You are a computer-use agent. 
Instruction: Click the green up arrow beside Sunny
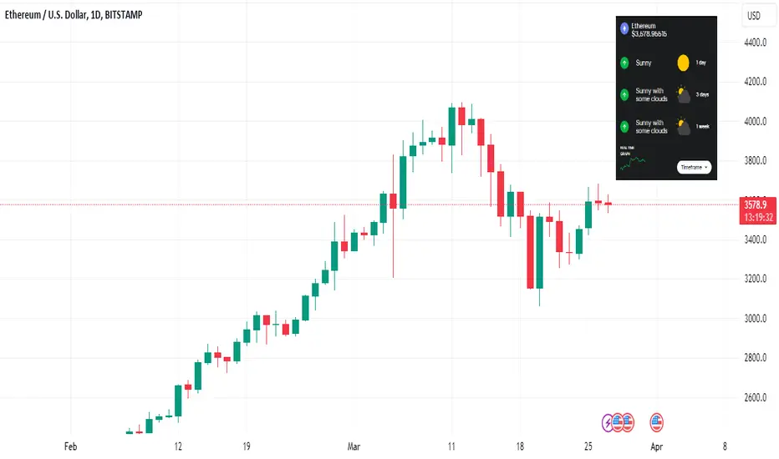[624, 63]
